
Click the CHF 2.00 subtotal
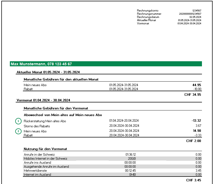tap(194, 141)
